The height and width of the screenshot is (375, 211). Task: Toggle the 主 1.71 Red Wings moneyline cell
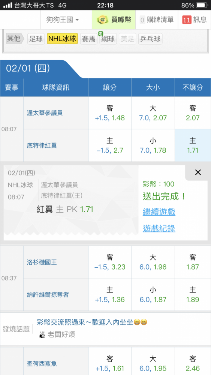[x=193, y=145]
